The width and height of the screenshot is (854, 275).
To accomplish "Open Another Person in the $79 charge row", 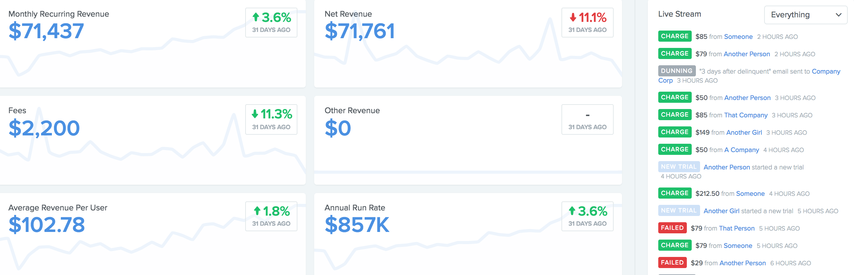I will (x=747, y=54).
